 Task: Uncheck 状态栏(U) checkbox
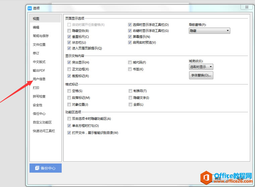(x=69, y=43)
